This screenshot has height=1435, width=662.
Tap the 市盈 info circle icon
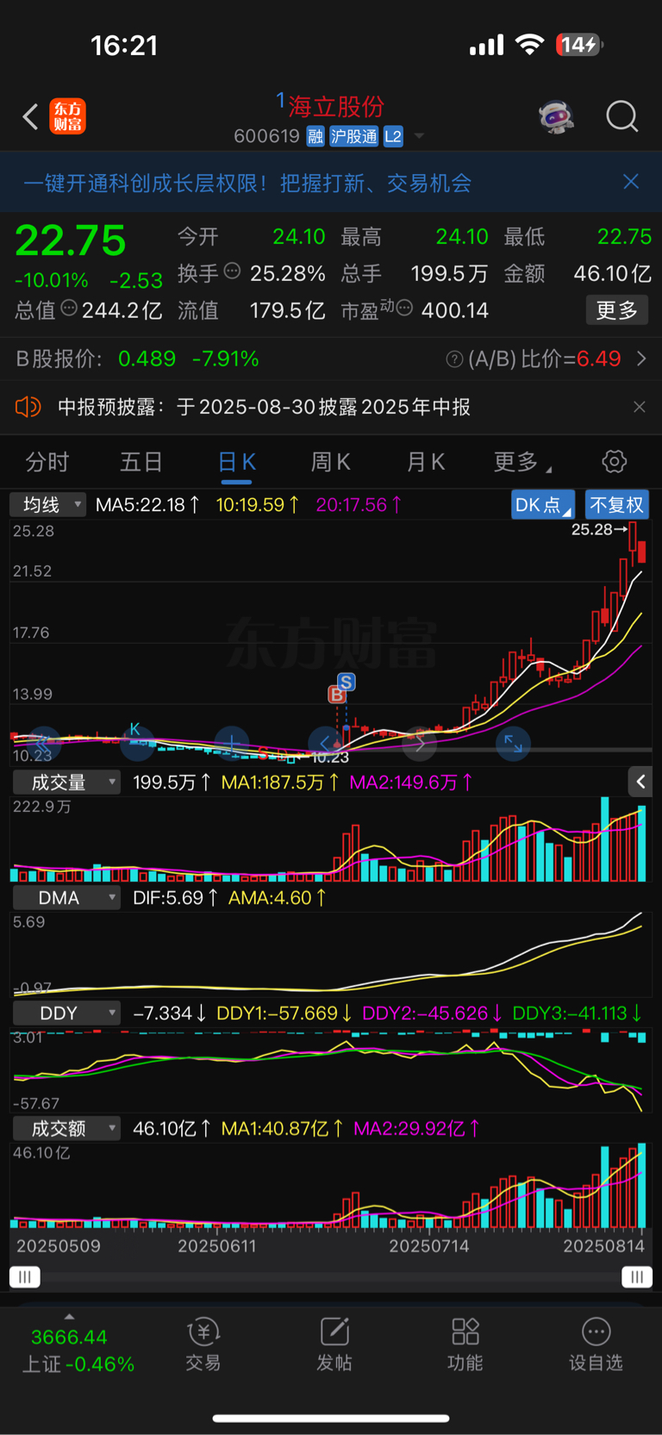point(404,308)
